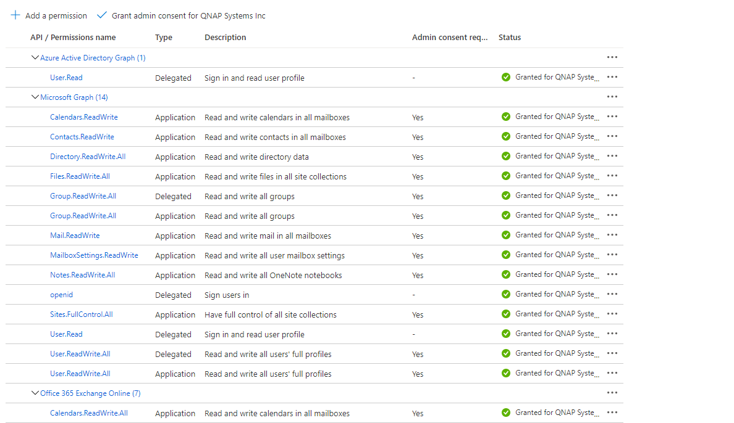734x423 pixels.
Task: Open the Application User.ReadWrite.All permission link
Action: coord(80,374)
